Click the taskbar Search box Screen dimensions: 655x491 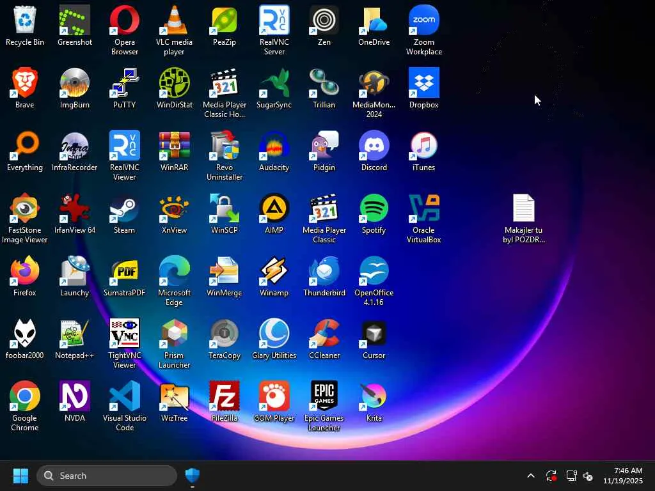(107, 476)
